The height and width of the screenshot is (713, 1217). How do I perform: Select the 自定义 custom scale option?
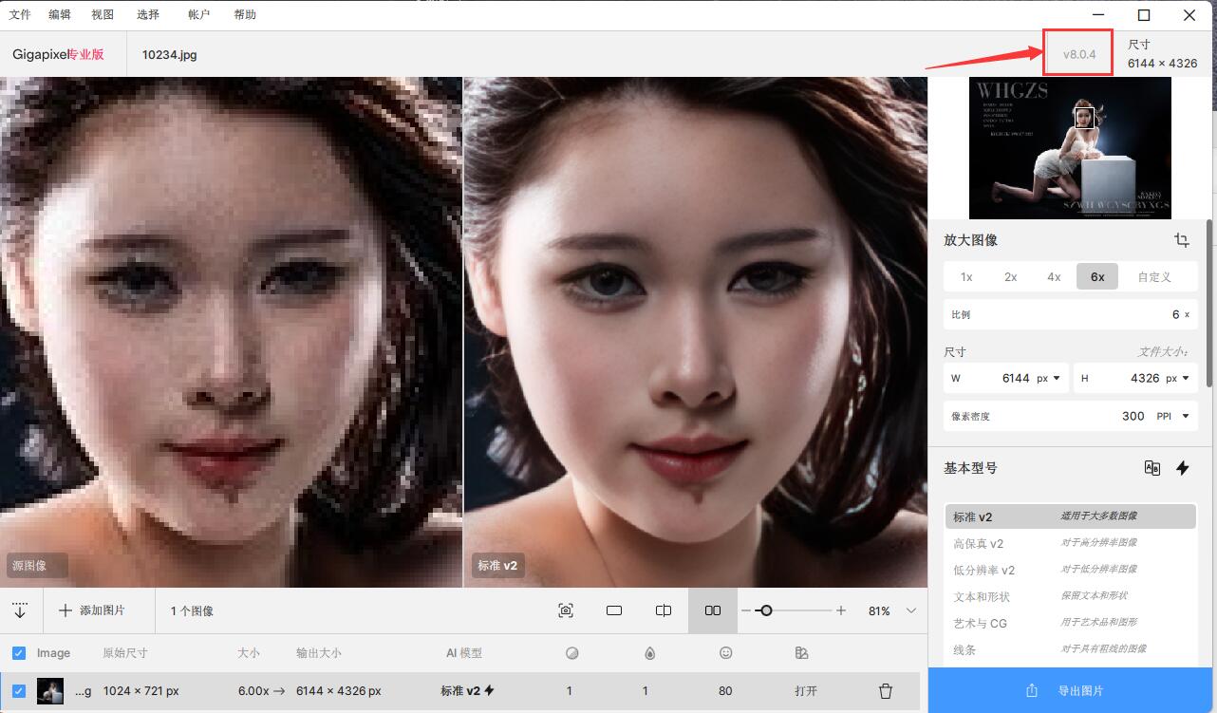pos(1154,277)
